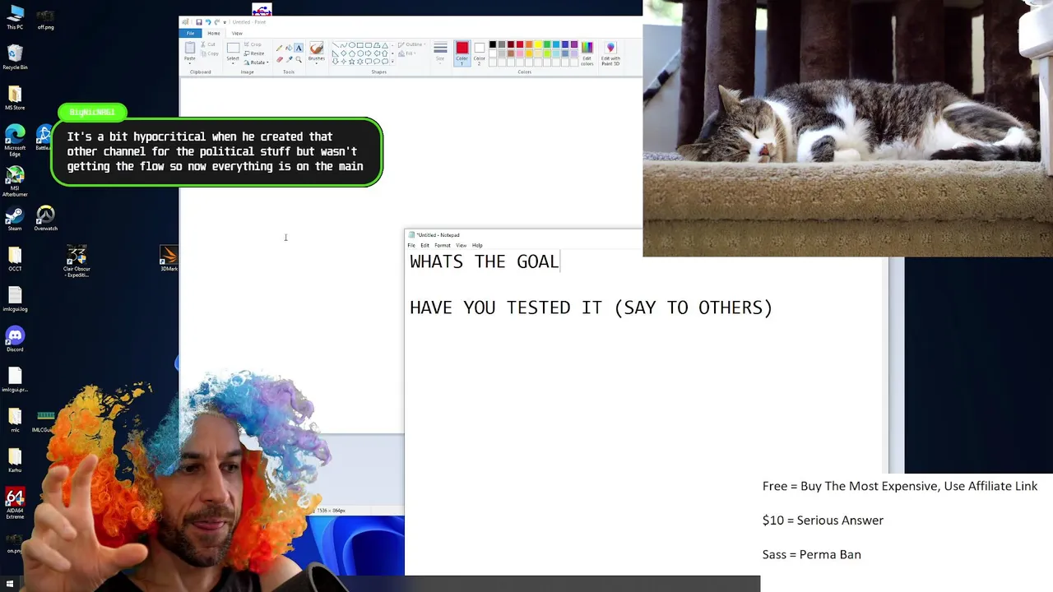Click the Redo arrow in Paint

(x=217, y=22)
